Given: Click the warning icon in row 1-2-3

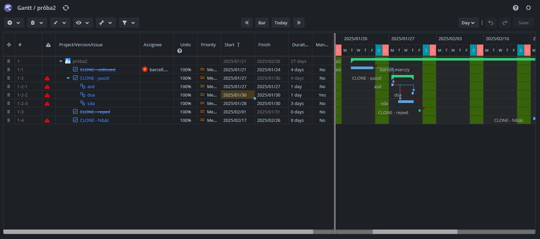Looking at the screenshot, I should (47, 104).
